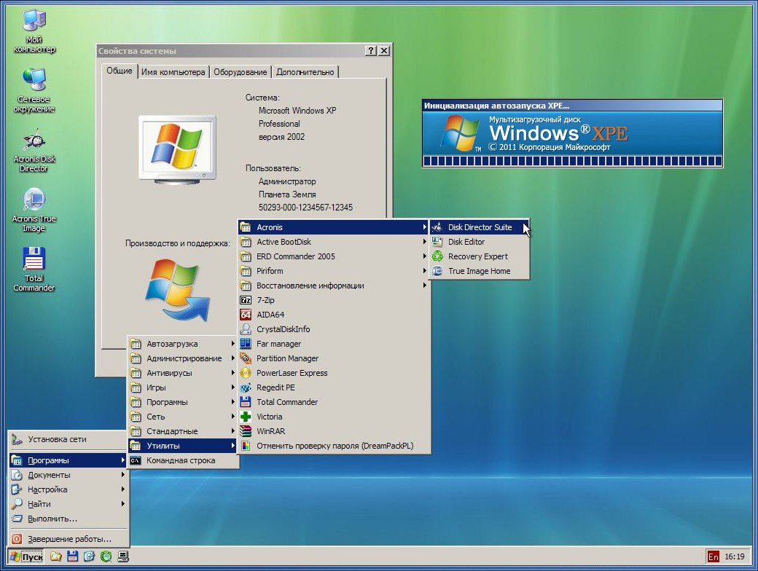
Task: Click the Total Commander floppy icon in menu
Action: click(246, 402)
